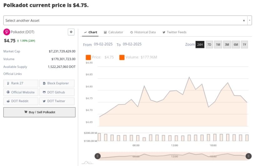Clear selected asset with the x icon
The image size is (258, 166).
244,20
